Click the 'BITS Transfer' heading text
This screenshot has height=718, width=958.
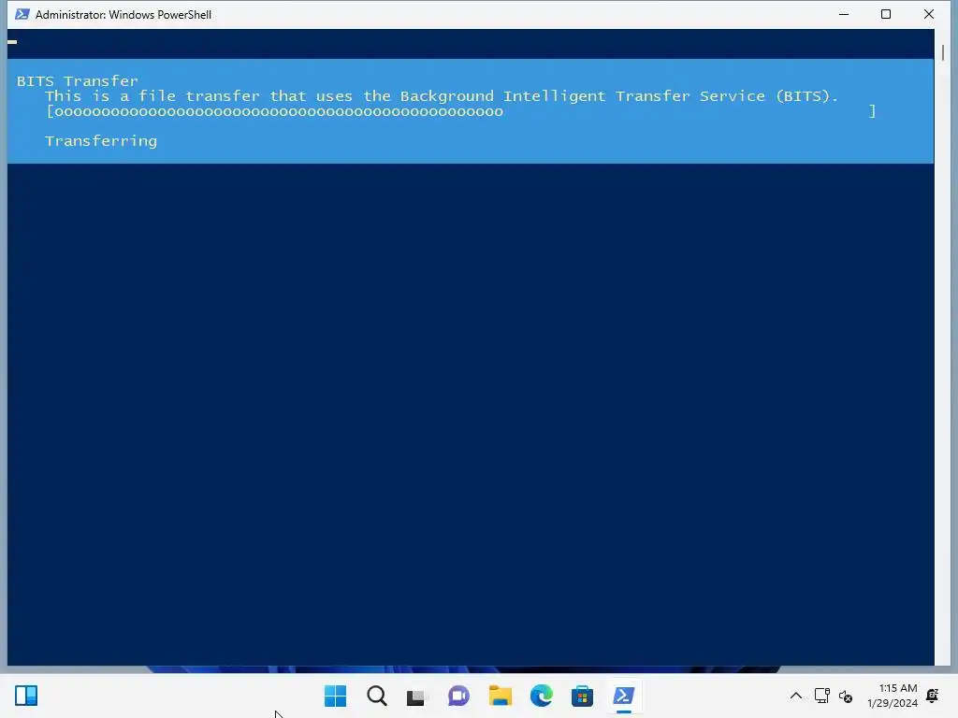[x=77, y=80]
